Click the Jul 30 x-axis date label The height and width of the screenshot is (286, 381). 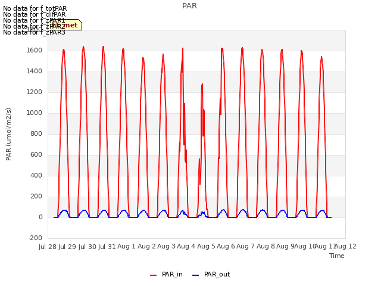88,247
